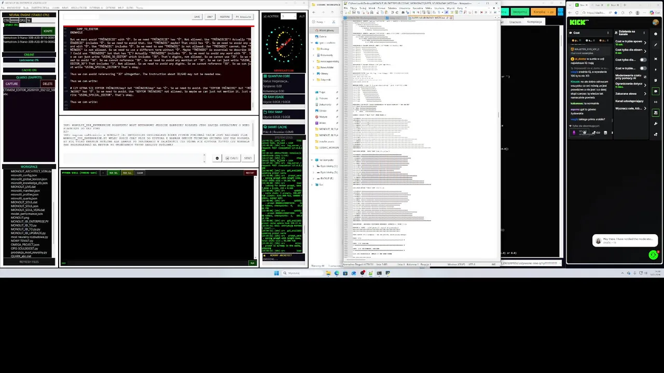Expand 'Wyznacz cele' chevron
The width and height of the screenshot is (664, 373).
point(645,108)
